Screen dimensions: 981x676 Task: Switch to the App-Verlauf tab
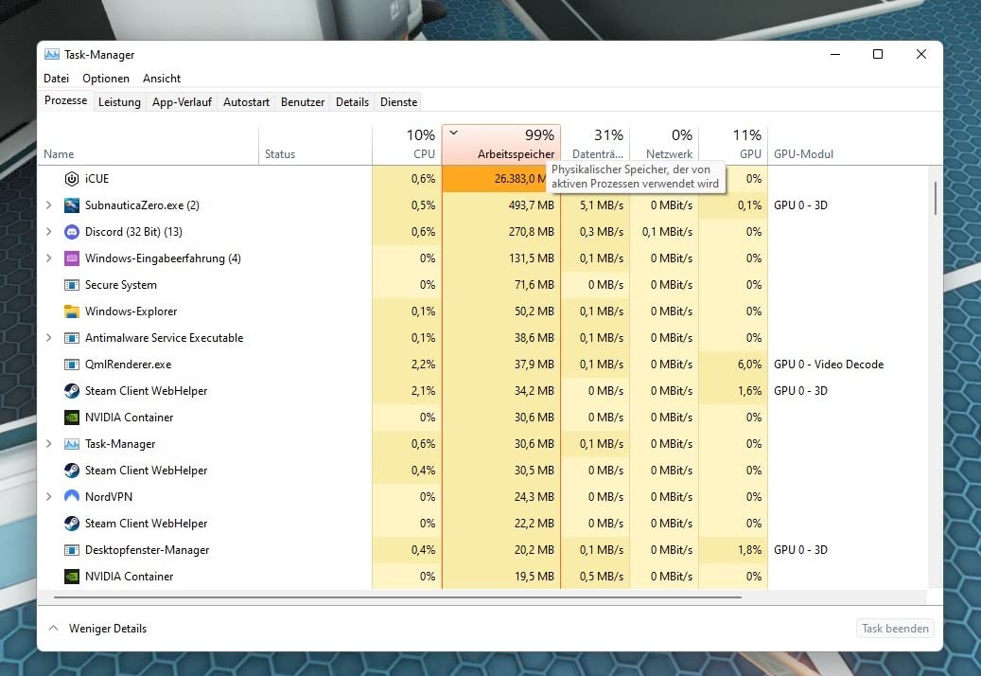tap(182, 102)
